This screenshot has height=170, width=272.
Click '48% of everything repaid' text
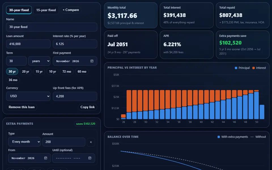179,22
